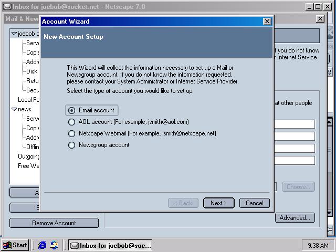
Task: Select Disk item under joebob account
Action: click(31, 71)
